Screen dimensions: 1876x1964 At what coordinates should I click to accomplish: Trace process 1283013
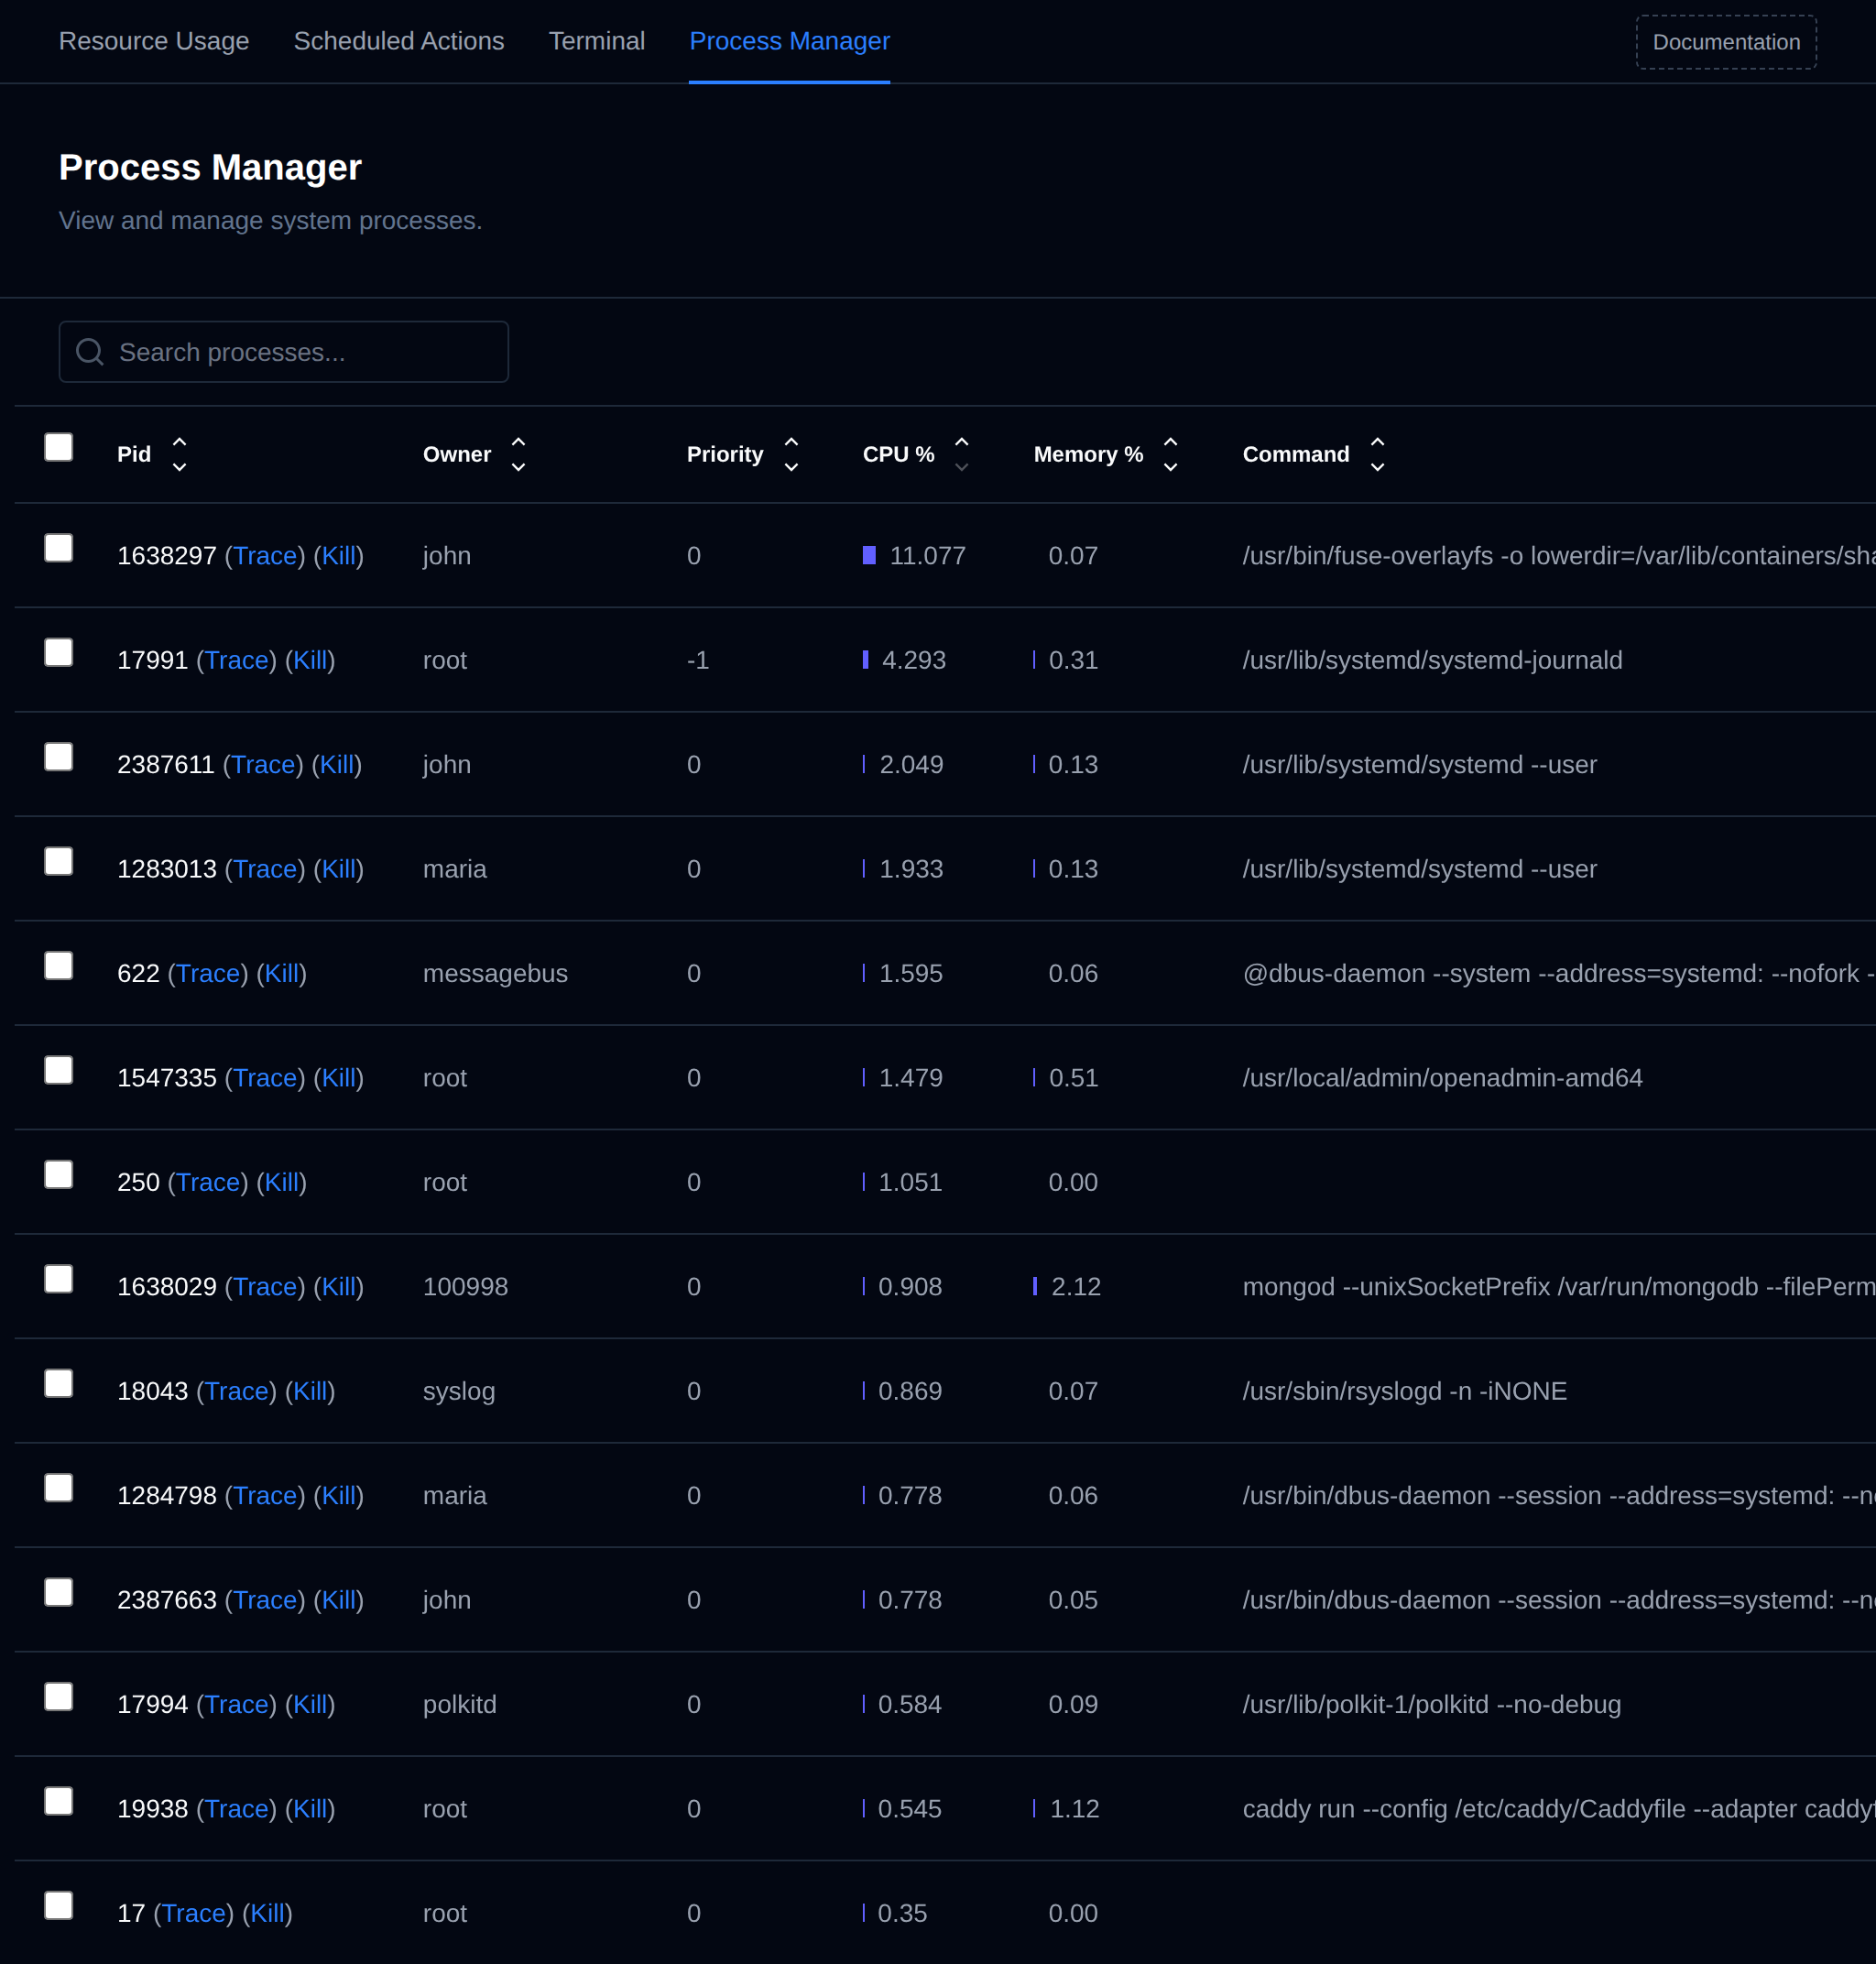(x=265, y=870)
